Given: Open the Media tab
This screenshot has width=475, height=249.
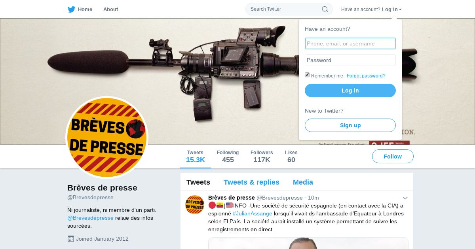Looking at the screenshot, I should point(303,182).
